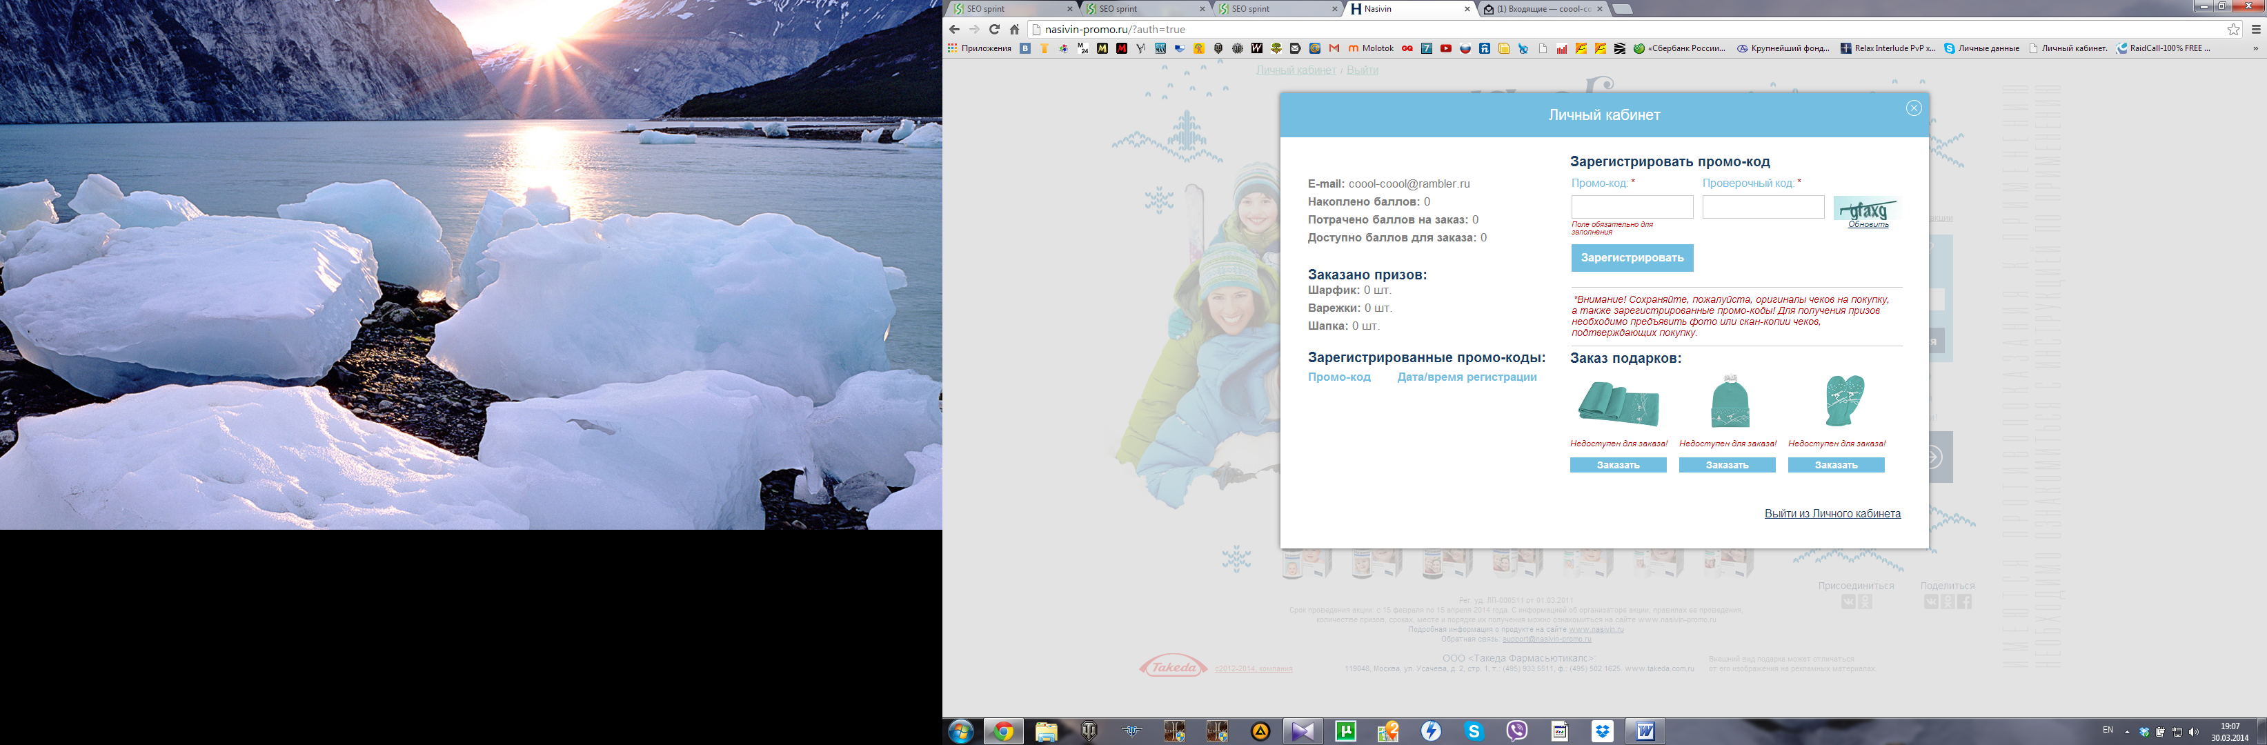Image resolution: width=2267 pixels, height=745 pixels.
Task: Open Skype from the taskbar
Action: coord(1474,732)
